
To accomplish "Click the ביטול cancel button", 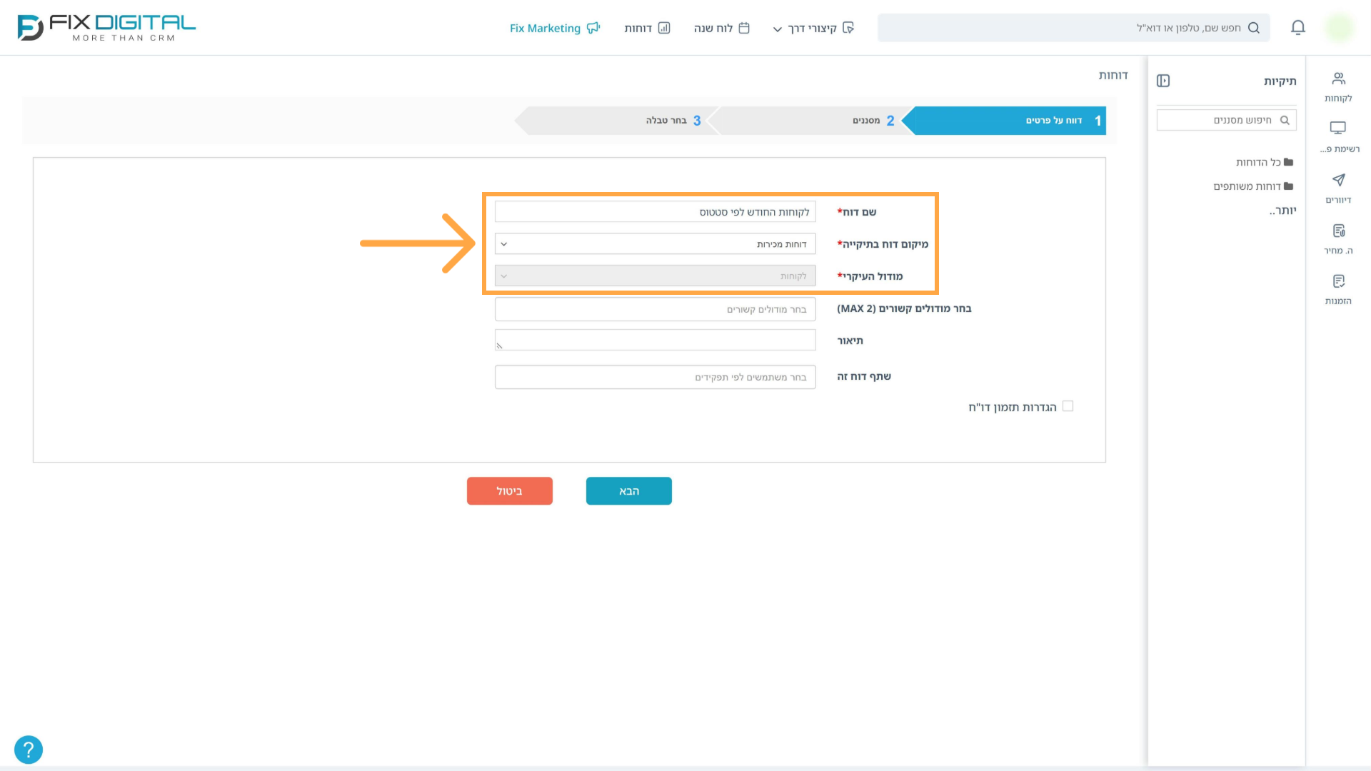I will 510,491.
